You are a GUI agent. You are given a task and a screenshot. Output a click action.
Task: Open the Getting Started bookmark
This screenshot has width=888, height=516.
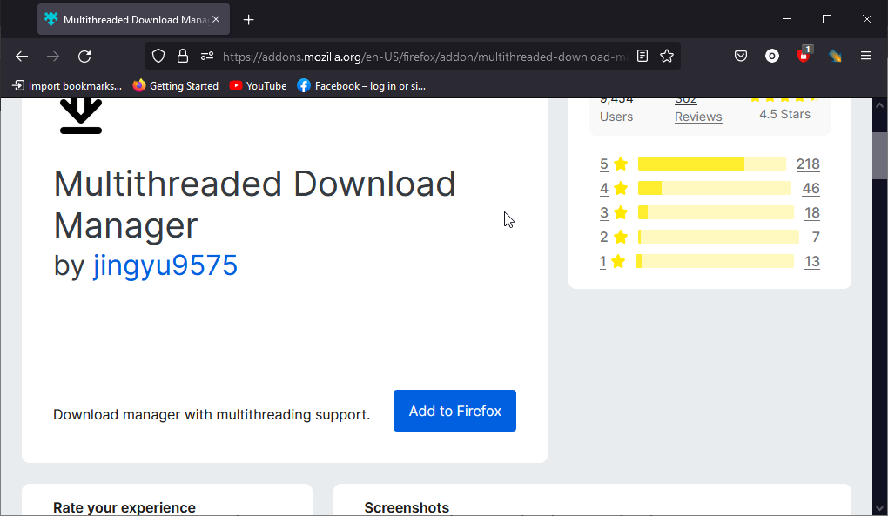pos(176,86)
